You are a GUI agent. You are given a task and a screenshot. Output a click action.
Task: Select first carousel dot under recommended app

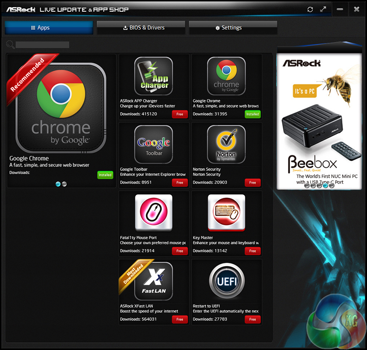[58, 184]
